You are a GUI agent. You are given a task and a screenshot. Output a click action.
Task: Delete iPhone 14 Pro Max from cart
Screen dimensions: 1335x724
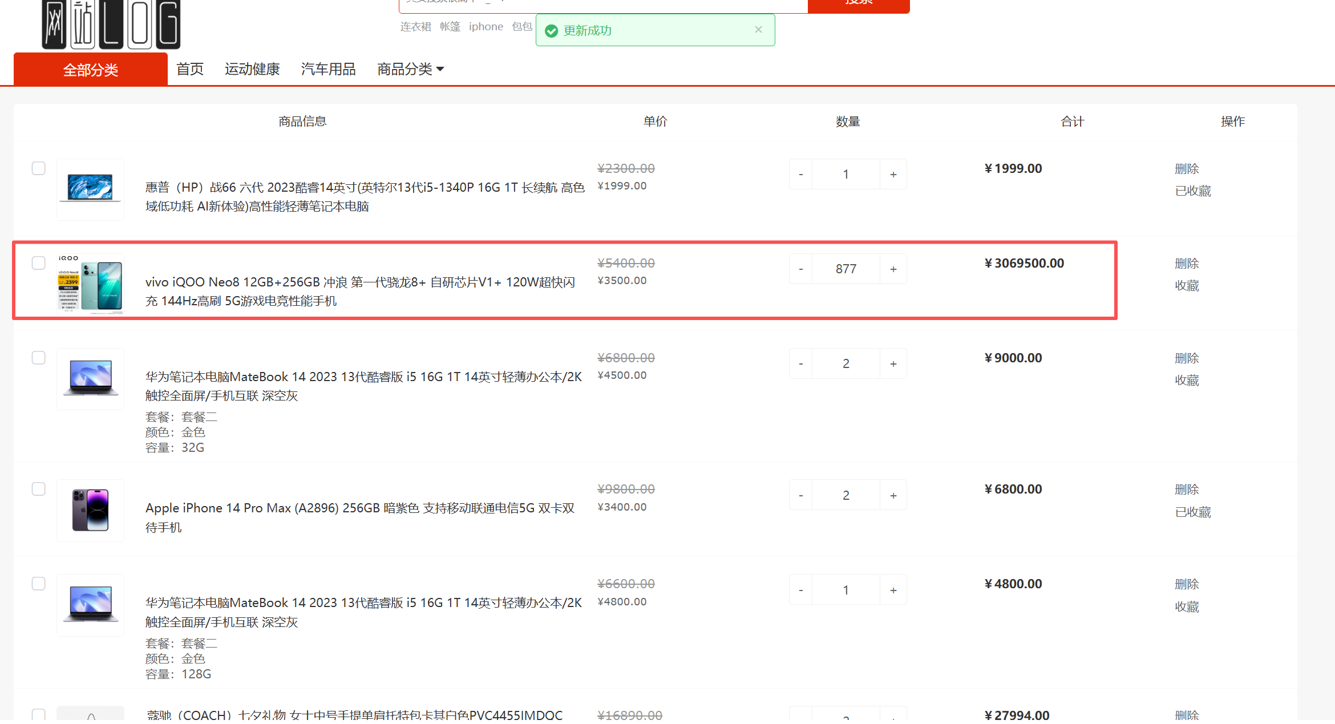click(x=1187, y=490)
